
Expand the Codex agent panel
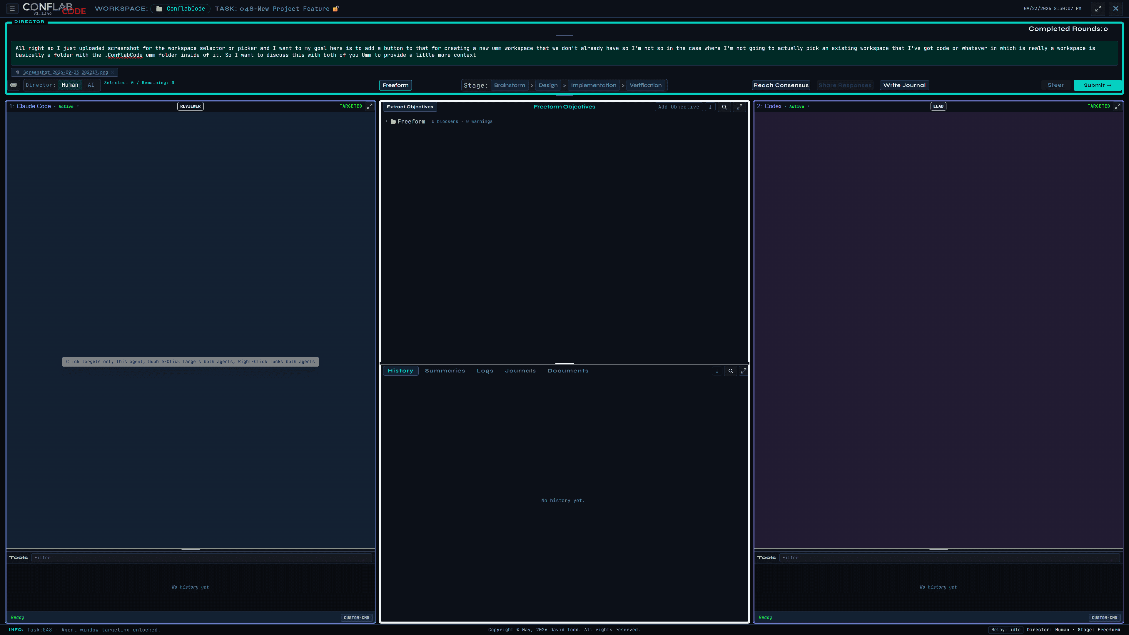1117,106
